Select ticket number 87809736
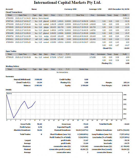 (x=10, y=36)
